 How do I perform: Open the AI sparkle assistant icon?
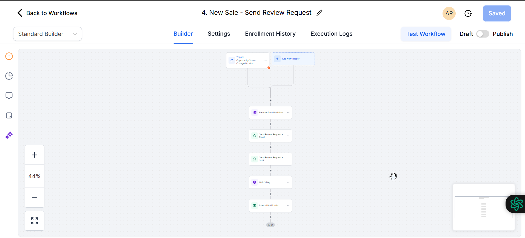click(x=9, y=135)
